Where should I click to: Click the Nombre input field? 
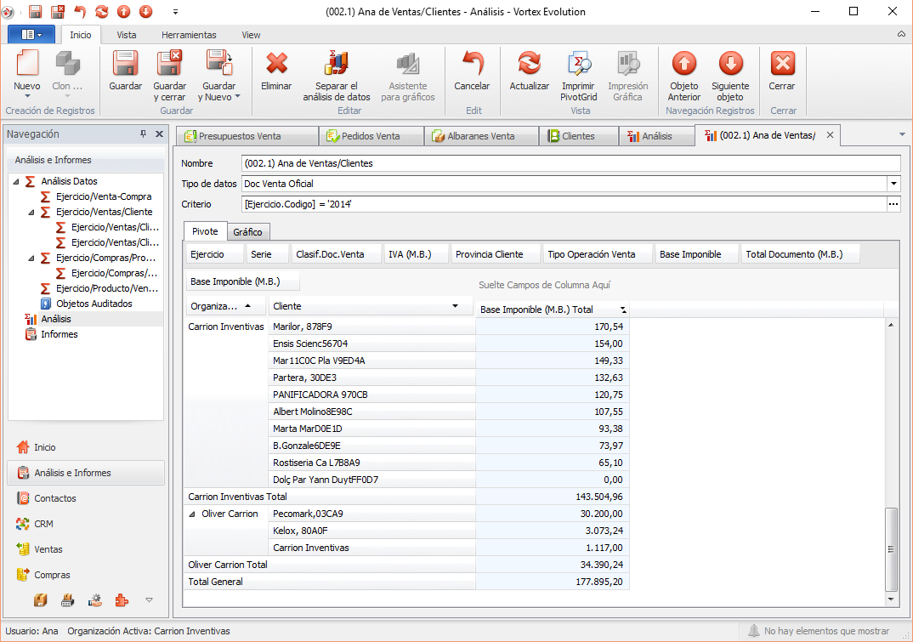pos(570,163)
